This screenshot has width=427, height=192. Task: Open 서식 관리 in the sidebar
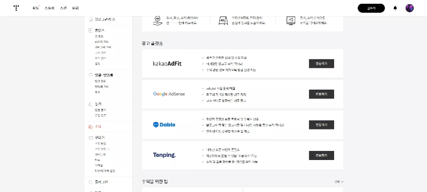tap(100, 58)
